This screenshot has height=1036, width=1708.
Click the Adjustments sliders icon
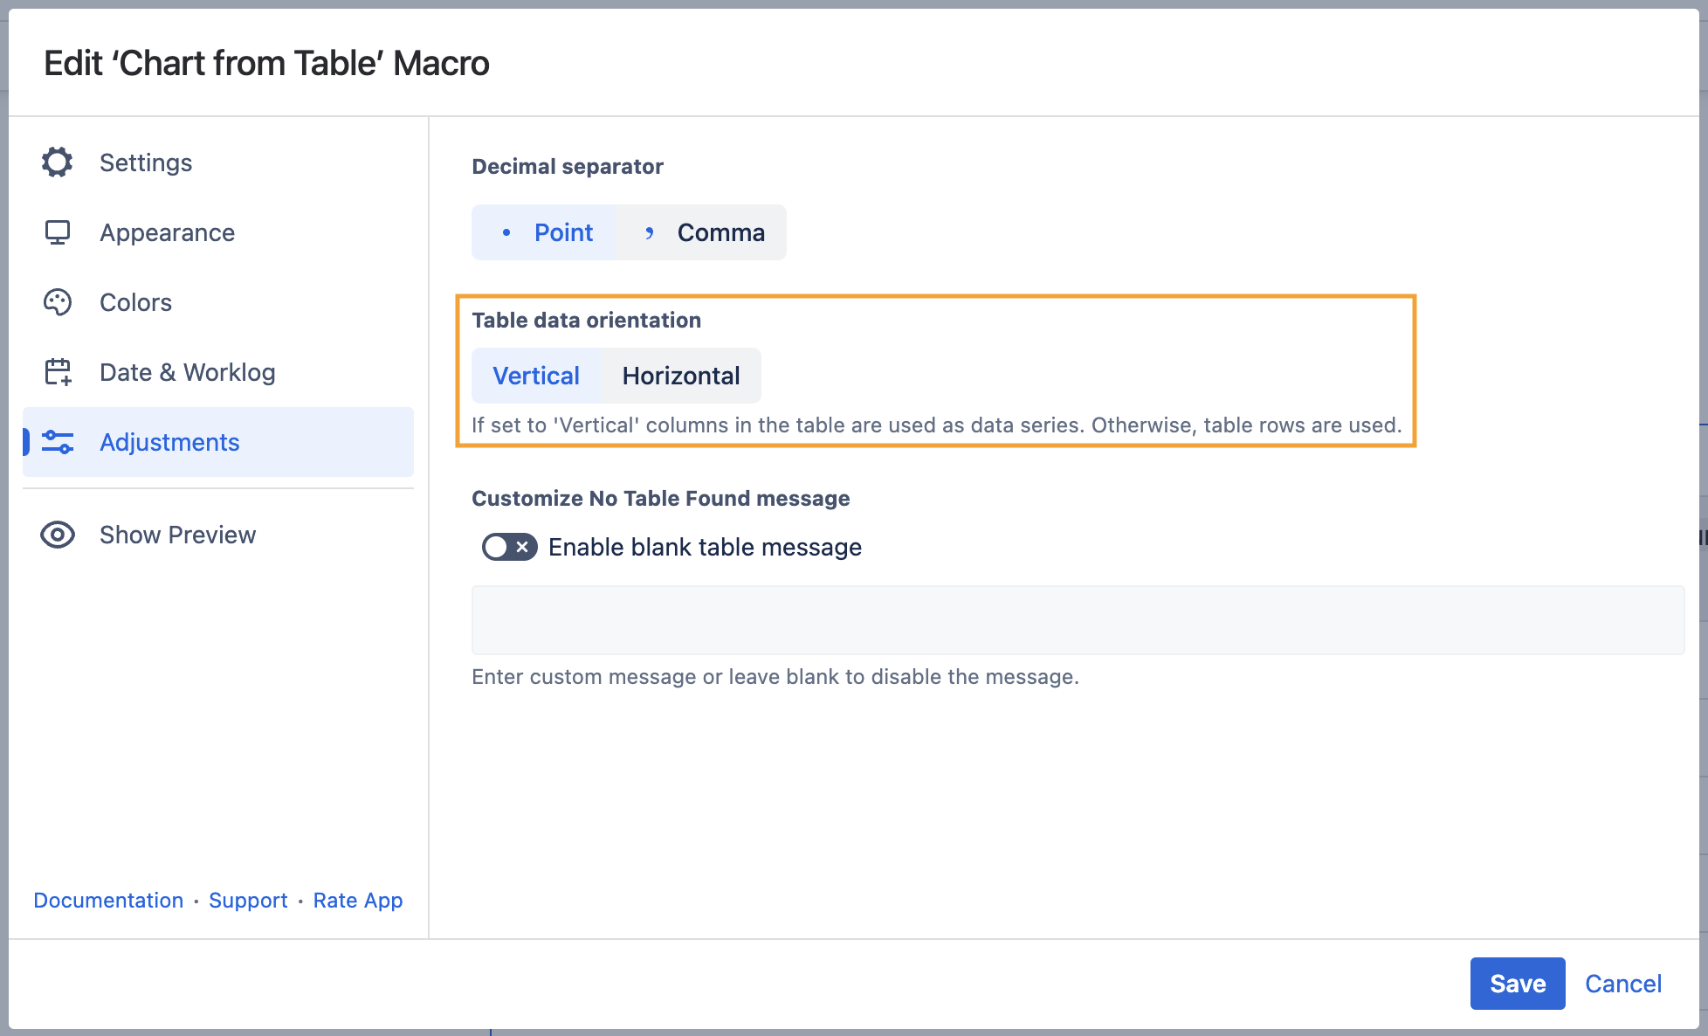(58, 442)
